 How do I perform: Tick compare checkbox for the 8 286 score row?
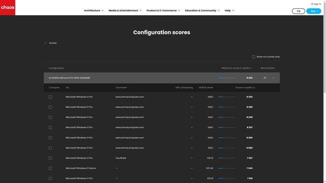click(50, 107)
